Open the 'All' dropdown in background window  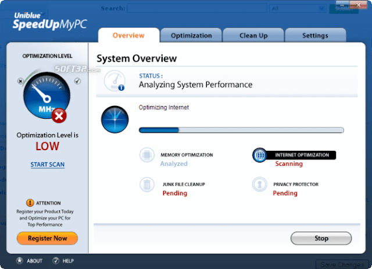[298, 9]
